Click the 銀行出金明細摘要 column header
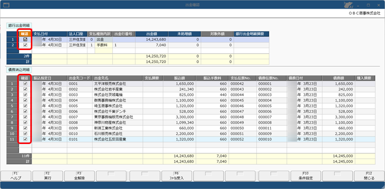 coord(251,34)
